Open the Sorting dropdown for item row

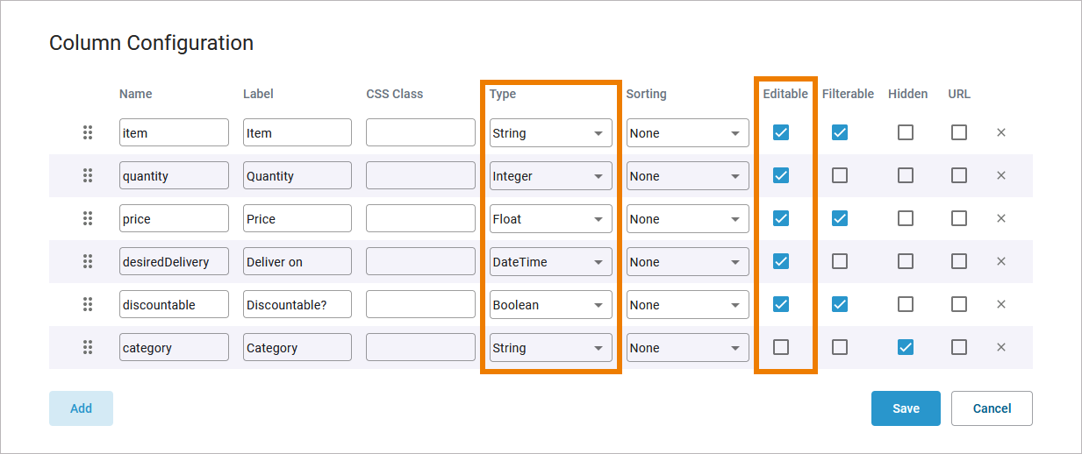687,132
